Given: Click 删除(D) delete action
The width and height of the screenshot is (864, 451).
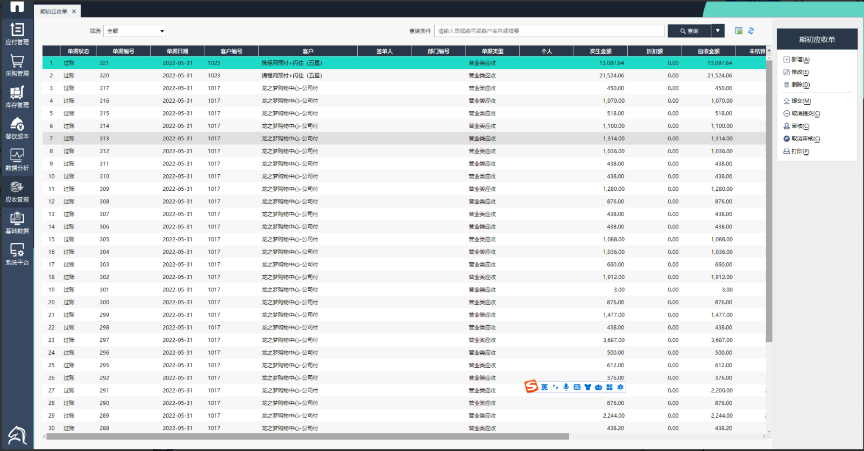Looking at the screenshot, I should coord(799,85).
